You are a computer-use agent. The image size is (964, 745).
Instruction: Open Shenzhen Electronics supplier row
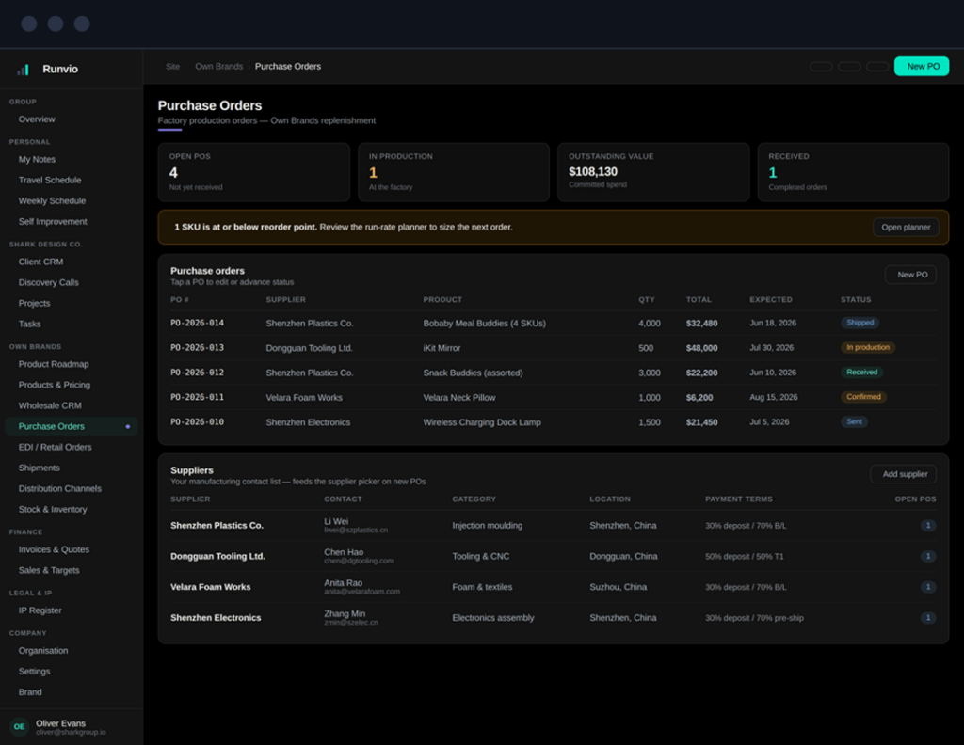pyautogui.click(x=554, y=618)
